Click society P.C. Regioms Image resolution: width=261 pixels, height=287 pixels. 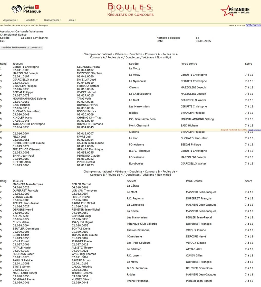point(135,198)
